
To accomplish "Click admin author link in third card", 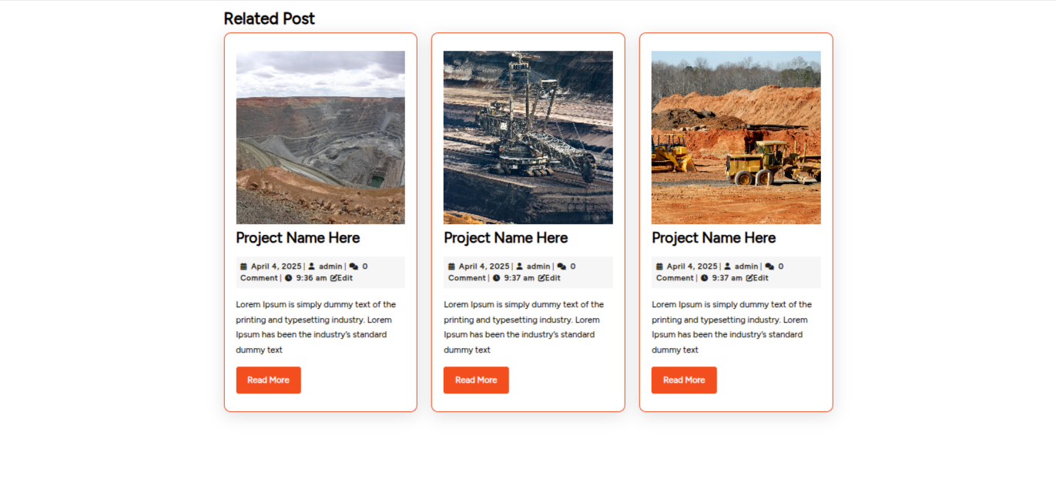I will (x=746, y=266).
